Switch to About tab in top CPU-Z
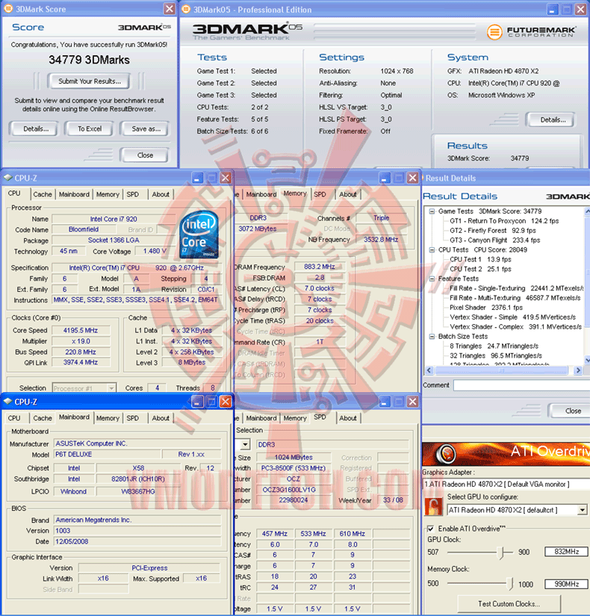 [161, 194]
